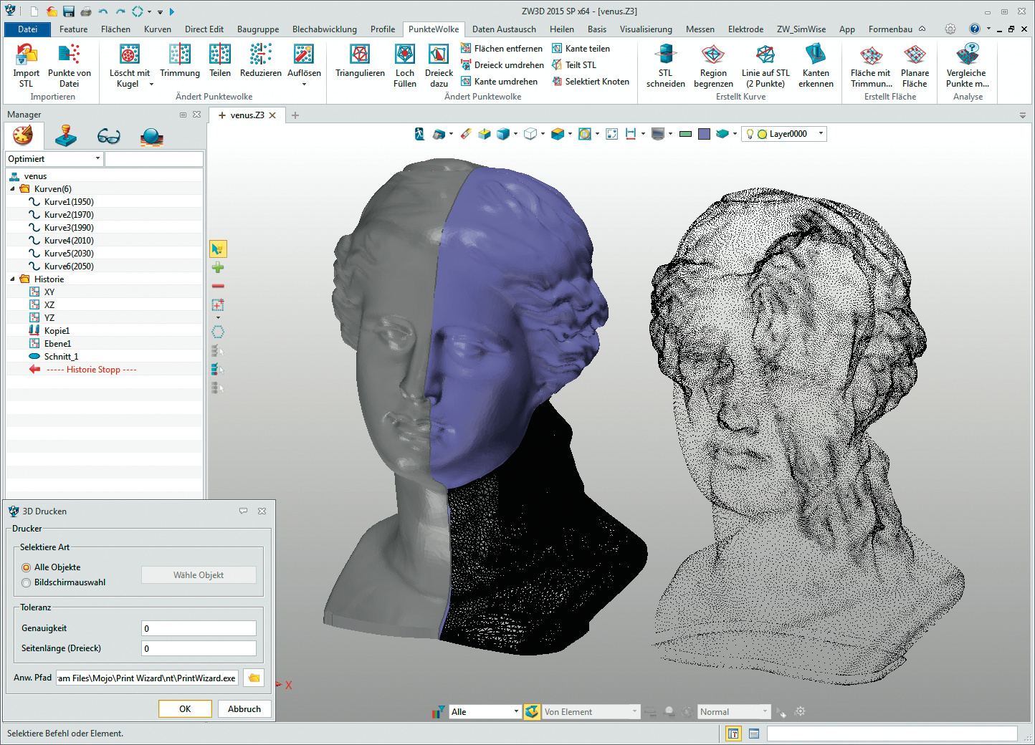Click the purple color swatch in view toolbar
Image resolution: width=1035 pixels, height=745 pixels.
coord(704,134)
